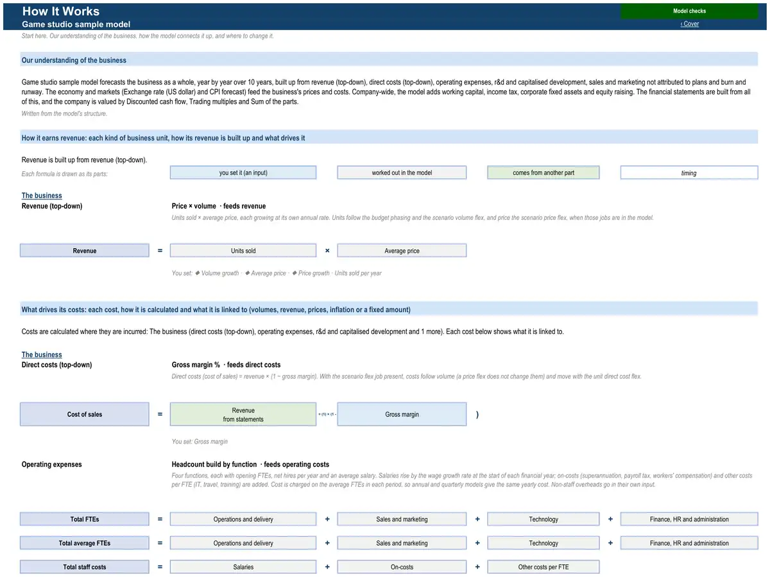Click the "worked out in the model" legend box
This screenshot has height=577, width=770.
pos(402,172)
